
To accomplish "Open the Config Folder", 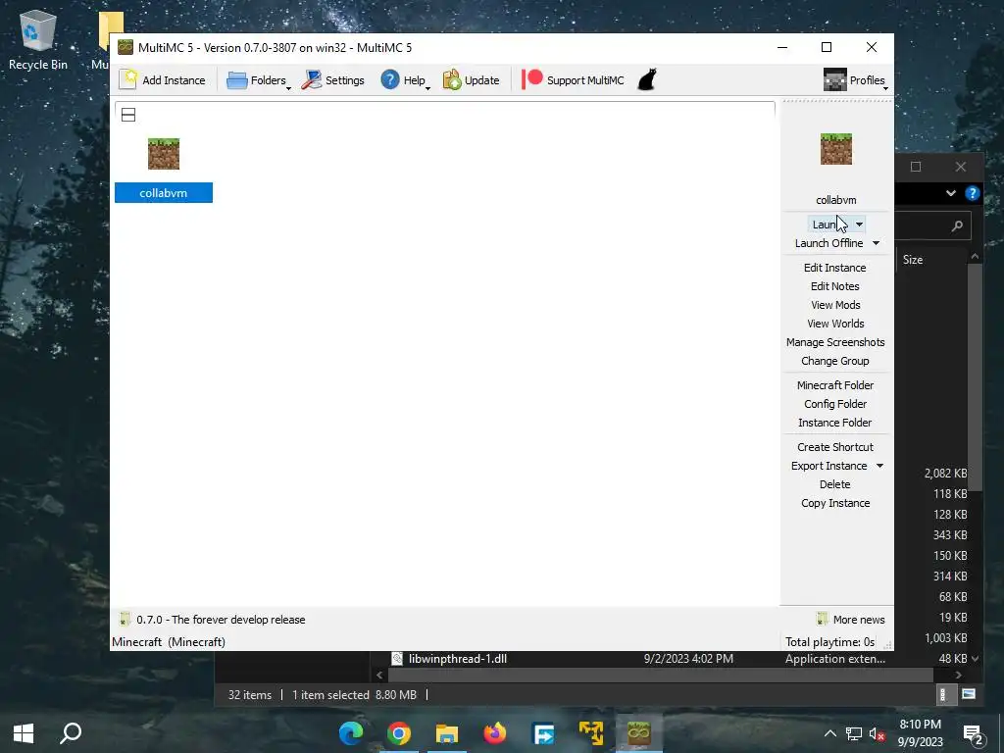I will coord(835,403).
